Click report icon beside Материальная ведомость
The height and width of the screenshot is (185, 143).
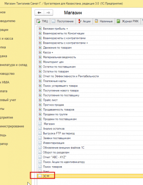click(x=40, y=57)
